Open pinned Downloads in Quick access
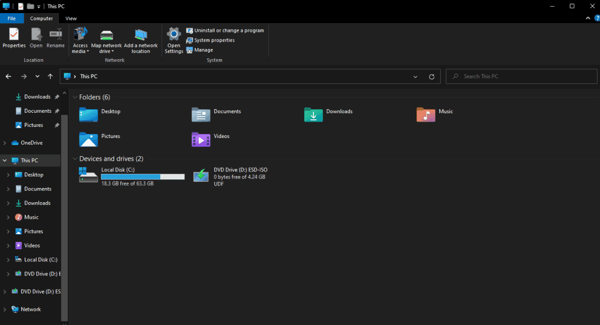 click(37, 97)
